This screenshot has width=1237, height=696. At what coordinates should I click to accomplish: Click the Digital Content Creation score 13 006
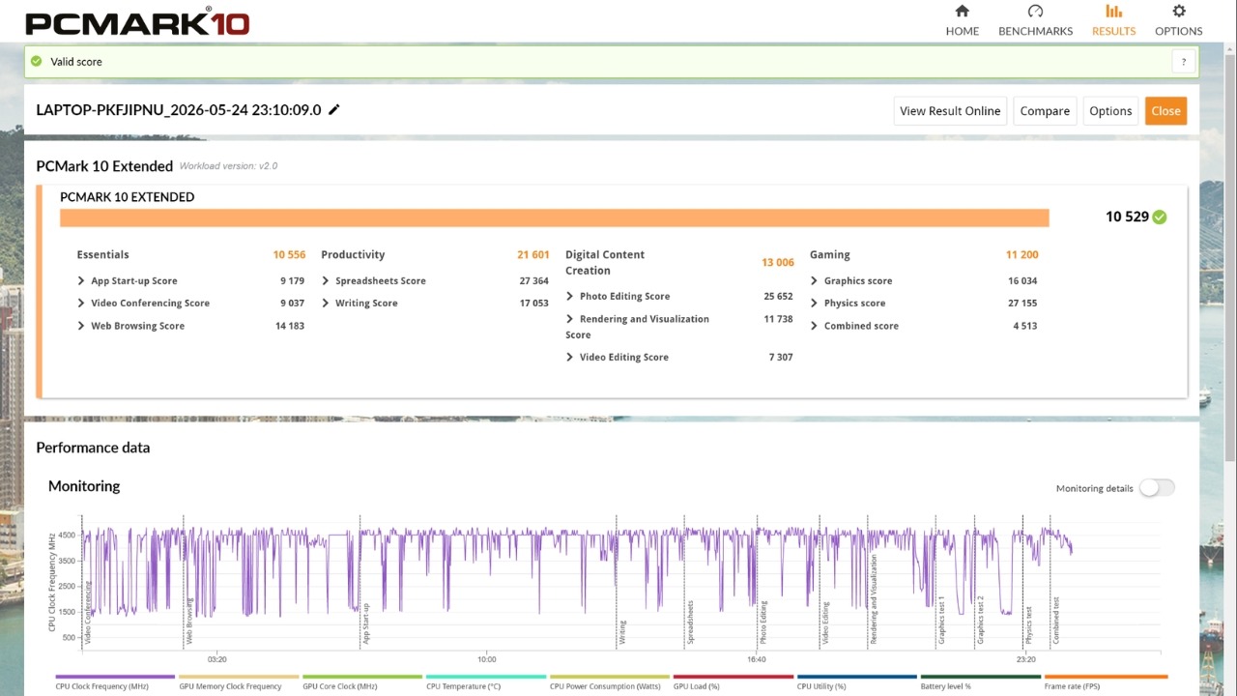[778, 263]
